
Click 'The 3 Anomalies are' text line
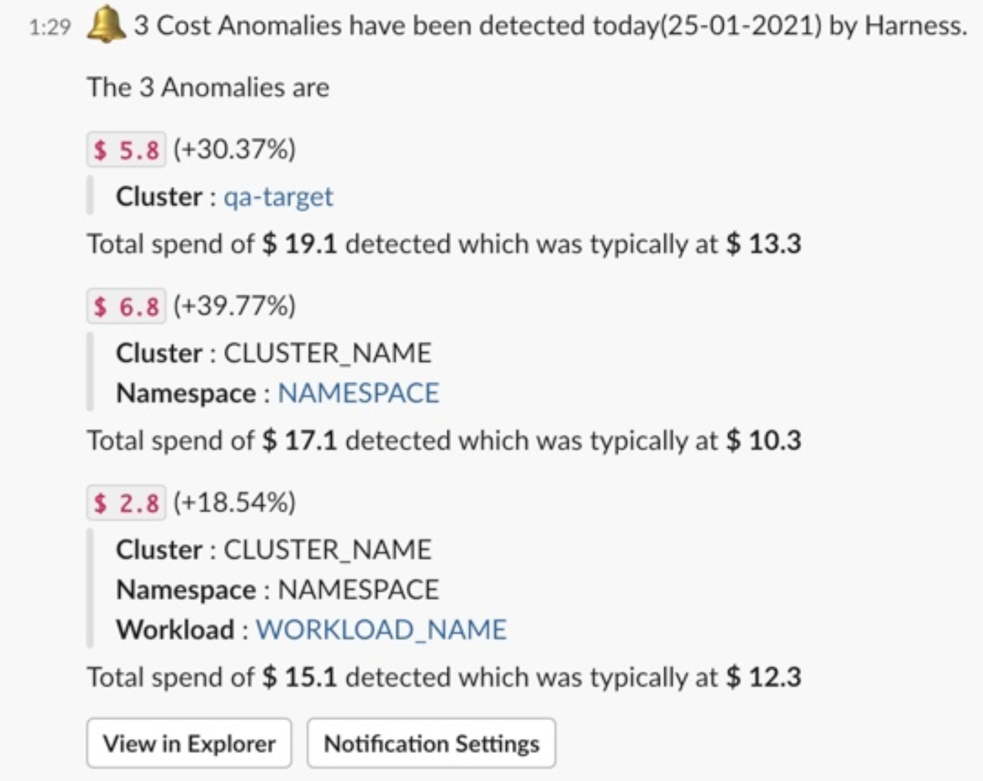(208, 87)
